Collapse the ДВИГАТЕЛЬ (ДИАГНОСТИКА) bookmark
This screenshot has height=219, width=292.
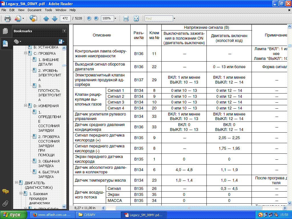16,182
